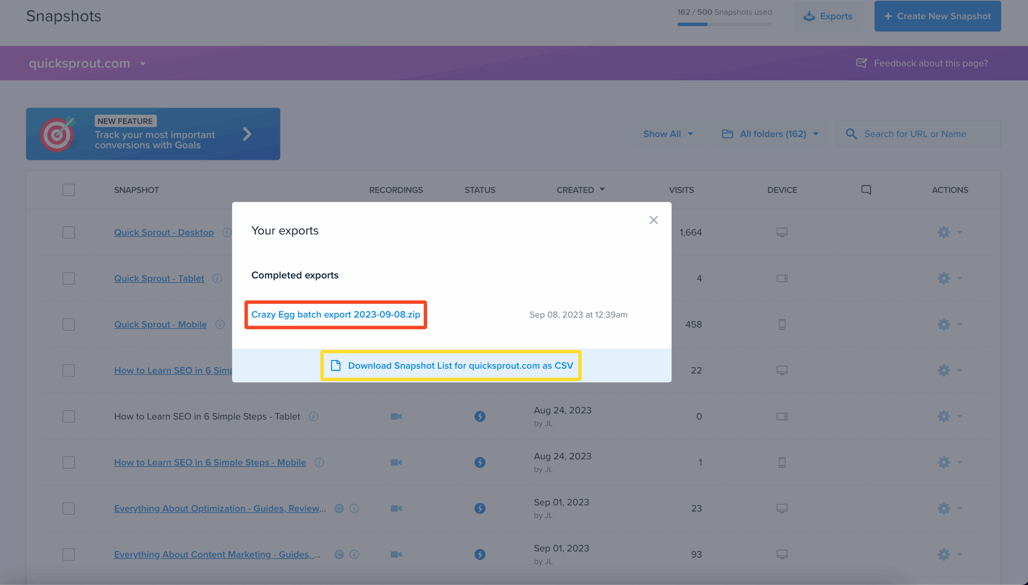Viewport: 1028px width, 585px height.
Task: Check the Everything About Content Marketing checkbox
Action: click(69, 554)
